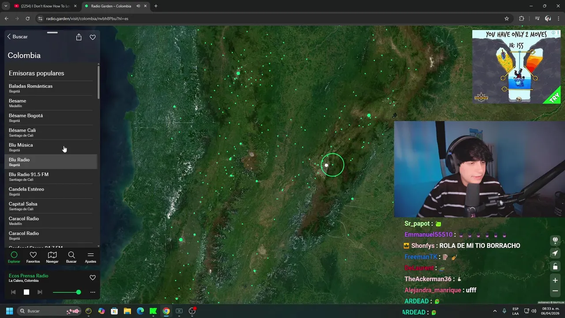Play Candela Estéreo station

pyautogui.click(x=51, y=191)
